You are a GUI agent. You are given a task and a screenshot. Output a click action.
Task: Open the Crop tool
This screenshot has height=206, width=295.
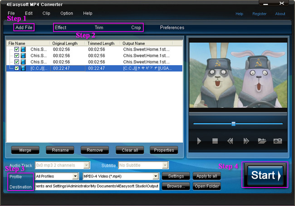click(x=136, y=28)
